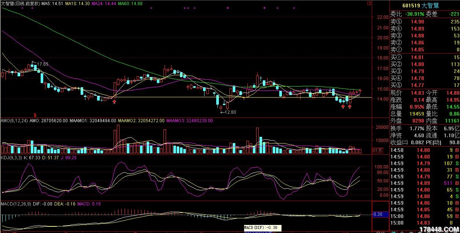Click the KDJ(9,3,3) indicator name
Screen dimensions: 460x233
pos(12,157)
